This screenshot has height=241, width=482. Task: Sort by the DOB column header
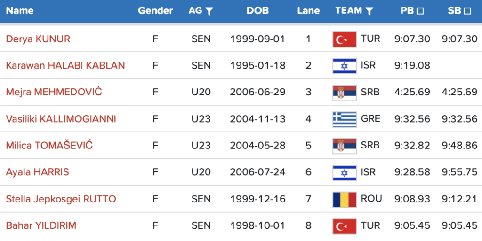[x=257, y=11]
